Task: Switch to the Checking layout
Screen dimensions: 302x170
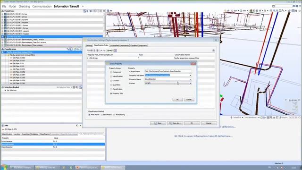Action: point(24,6)
